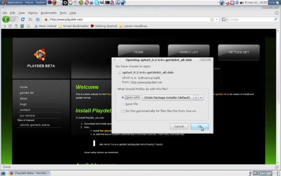Click the GAMES LIST navigation button
The image size is (281, 176).
click(x=189, y=52)
